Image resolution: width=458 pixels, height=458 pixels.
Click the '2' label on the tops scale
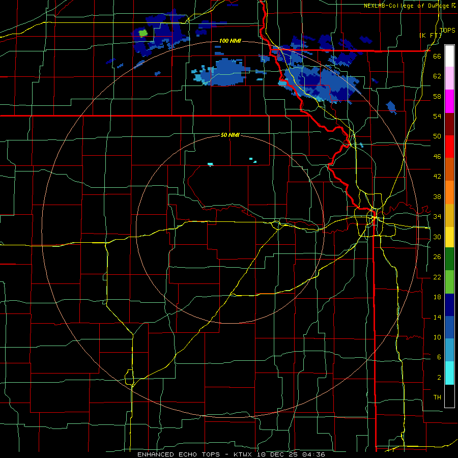439,377
